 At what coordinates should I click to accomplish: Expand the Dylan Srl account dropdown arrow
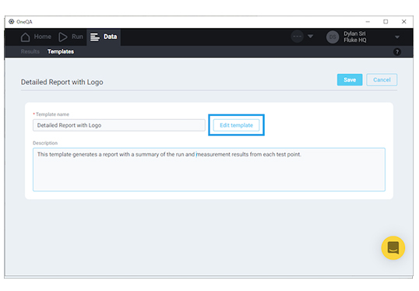point(397,37)
